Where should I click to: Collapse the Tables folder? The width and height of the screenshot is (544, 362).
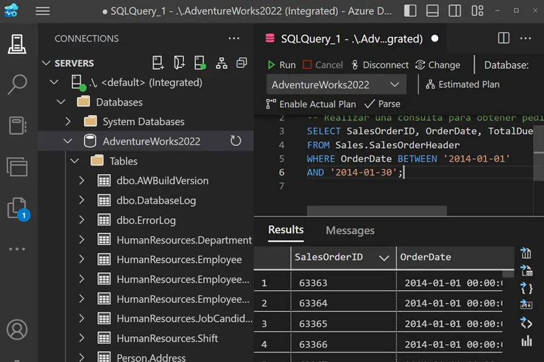tap(74, 160)
